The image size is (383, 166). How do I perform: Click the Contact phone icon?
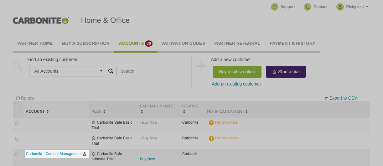click(308, 7)
